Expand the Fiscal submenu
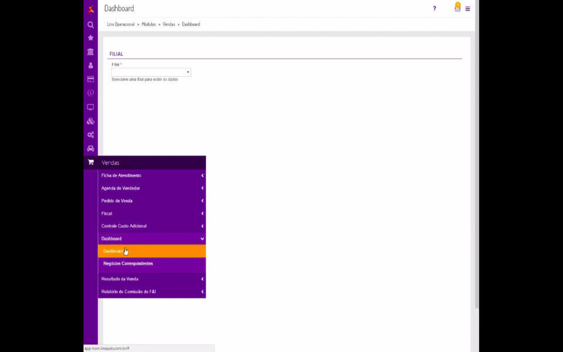Image resolution: width=563 pixels, height=352 pixels. (152, 214)
